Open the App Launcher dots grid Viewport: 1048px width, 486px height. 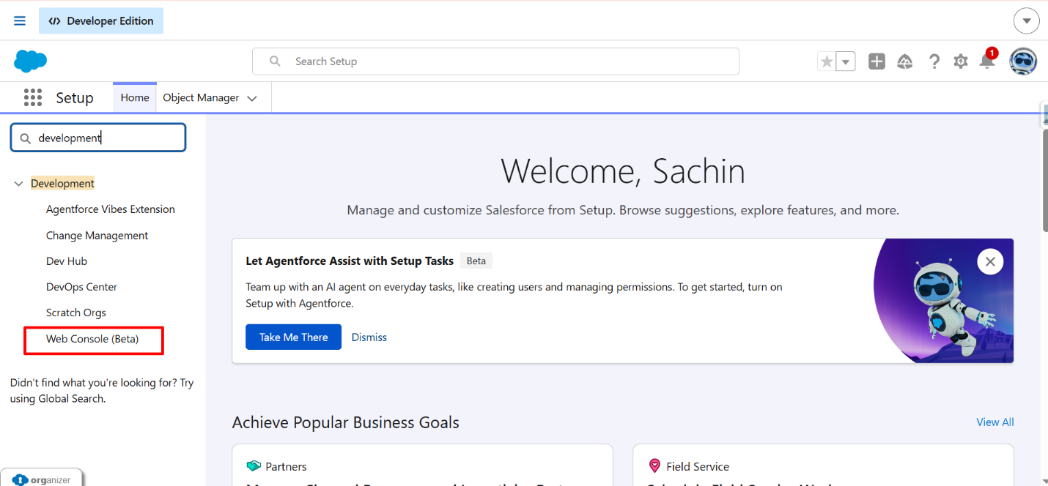tap(32, 97)
